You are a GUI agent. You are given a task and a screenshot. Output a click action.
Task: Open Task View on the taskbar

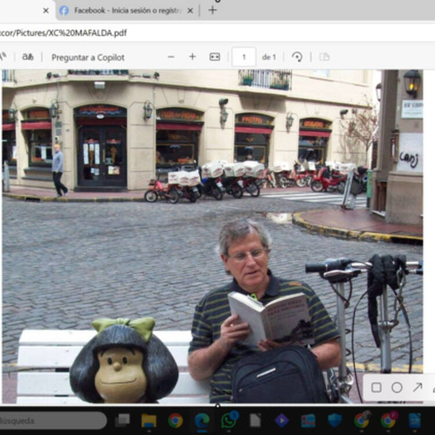[122, 420]
